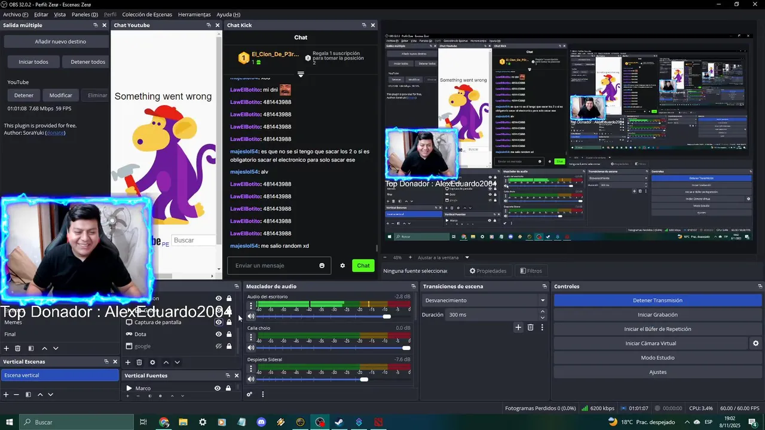Decrease transition duration with down arrow
The height and width of the screenshot is (430, 765).
tap(543, 317)
